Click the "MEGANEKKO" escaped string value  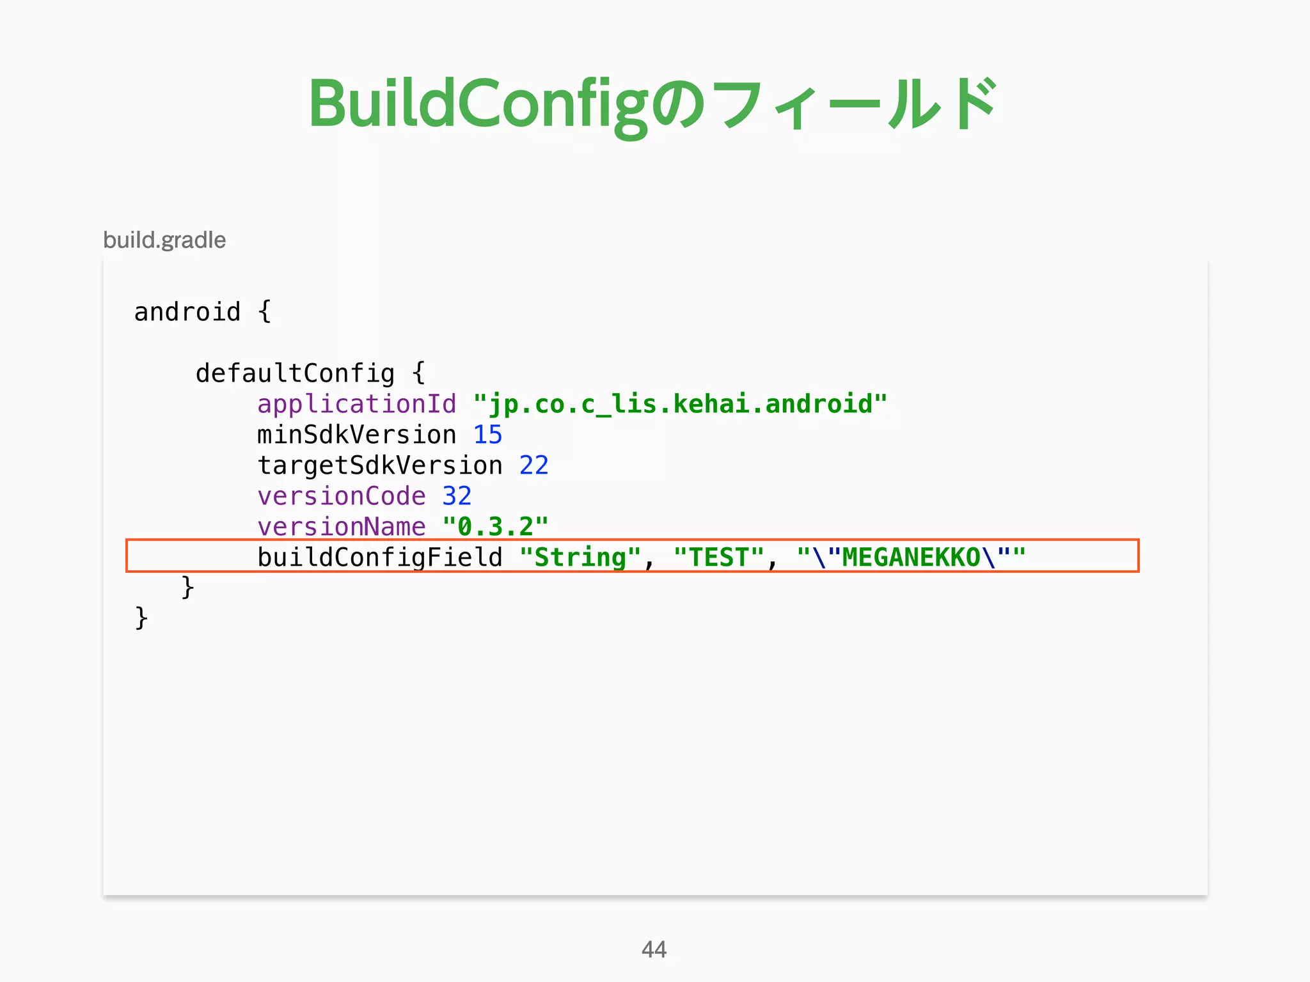(911, 557)
